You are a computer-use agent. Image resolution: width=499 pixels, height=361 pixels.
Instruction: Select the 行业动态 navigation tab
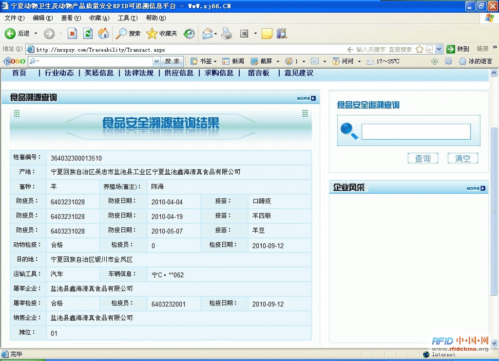click(59, 73)
